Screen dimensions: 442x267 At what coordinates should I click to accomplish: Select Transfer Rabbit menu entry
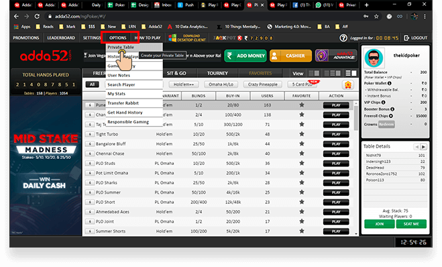point(134,103)
